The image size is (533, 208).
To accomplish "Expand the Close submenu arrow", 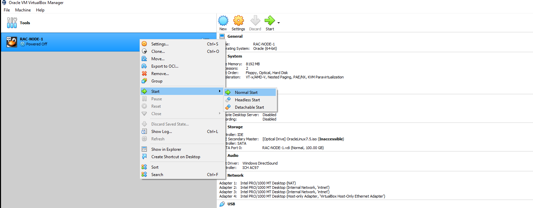I will [x=220, y=113].
